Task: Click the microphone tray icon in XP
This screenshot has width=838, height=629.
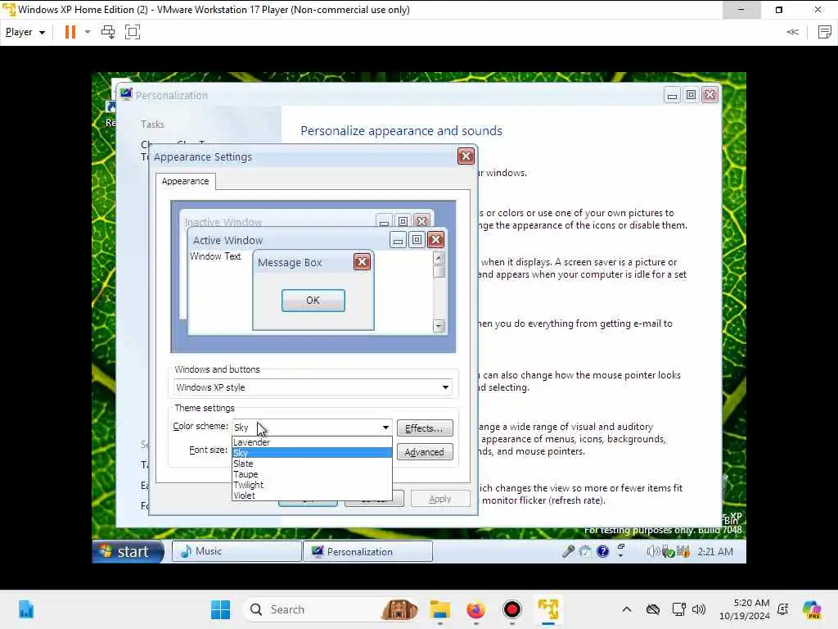Action: (568, 551)
